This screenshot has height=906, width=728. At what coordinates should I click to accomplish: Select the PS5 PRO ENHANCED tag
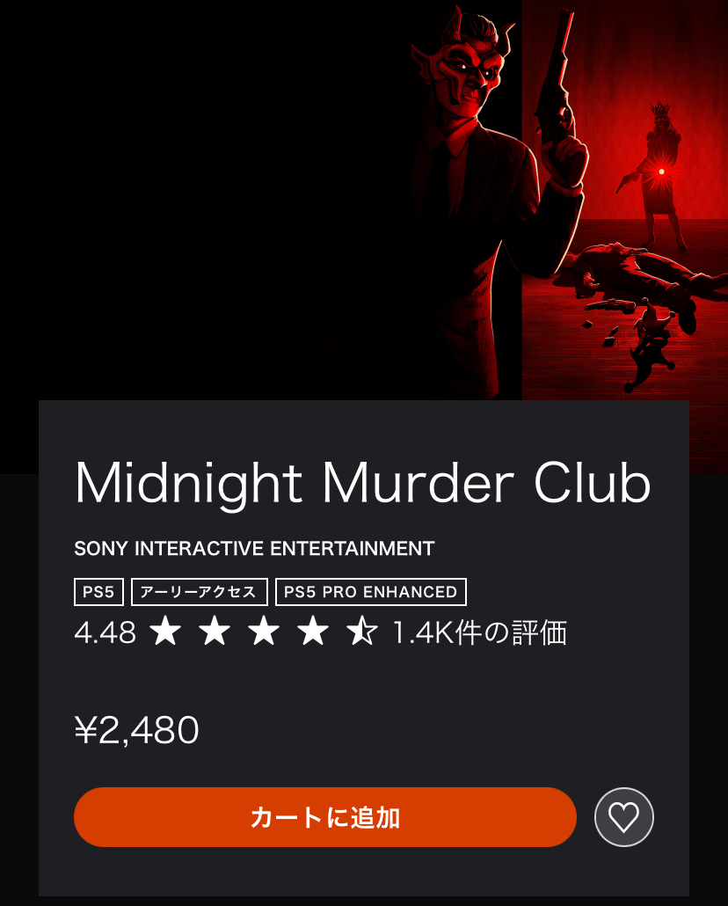(371, 592)
